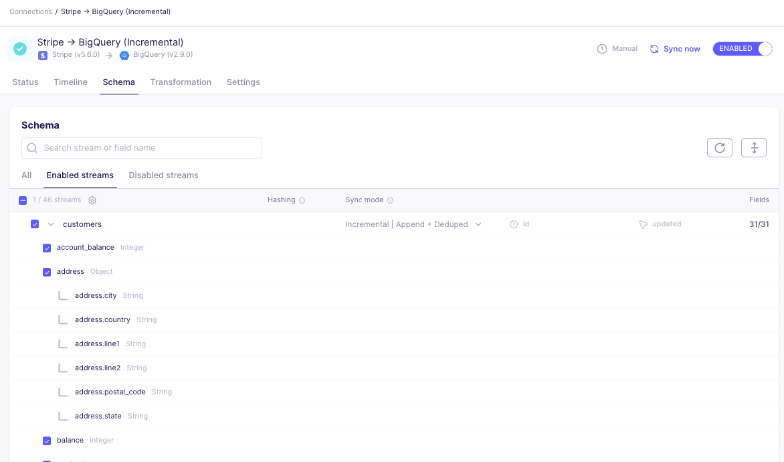
Task: Open the Incremental sync mode dropdown
Action: (x=413, y=224)
